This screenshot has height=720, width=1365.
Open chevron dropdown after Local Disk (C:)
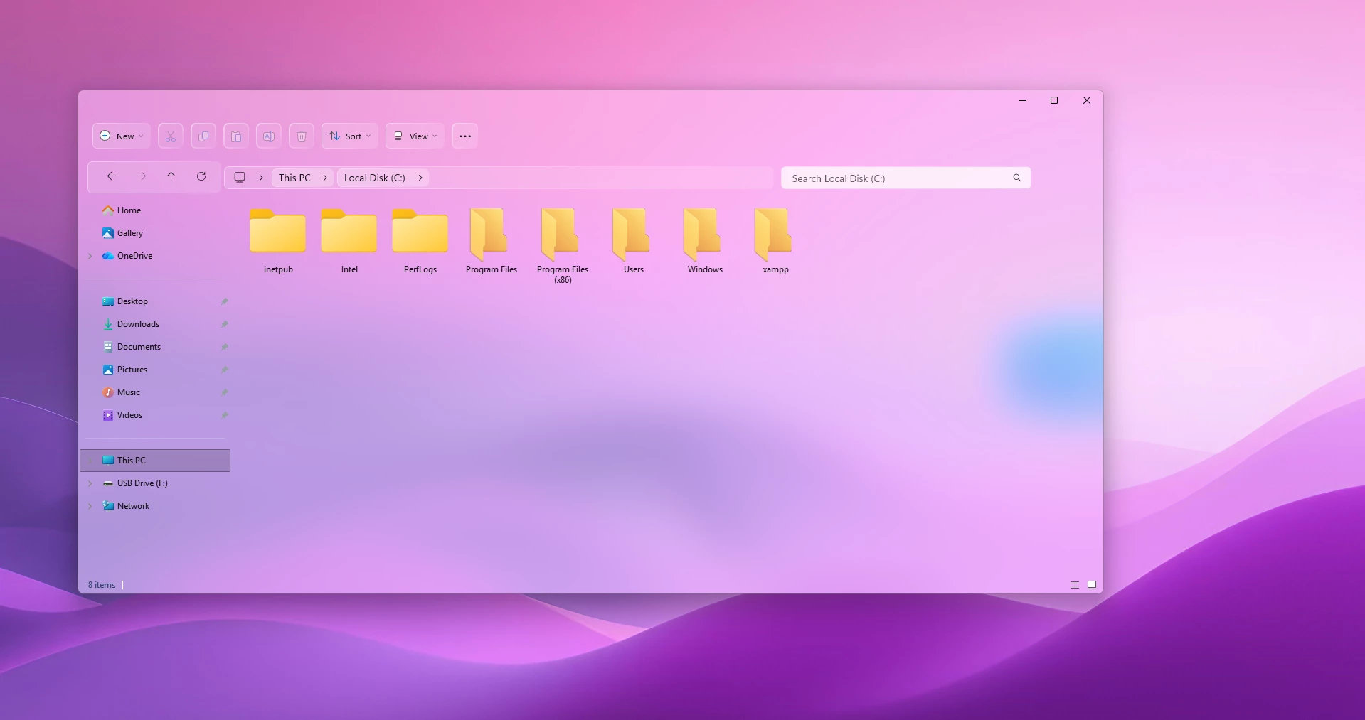pyautogui.click(x=420, y=178)
